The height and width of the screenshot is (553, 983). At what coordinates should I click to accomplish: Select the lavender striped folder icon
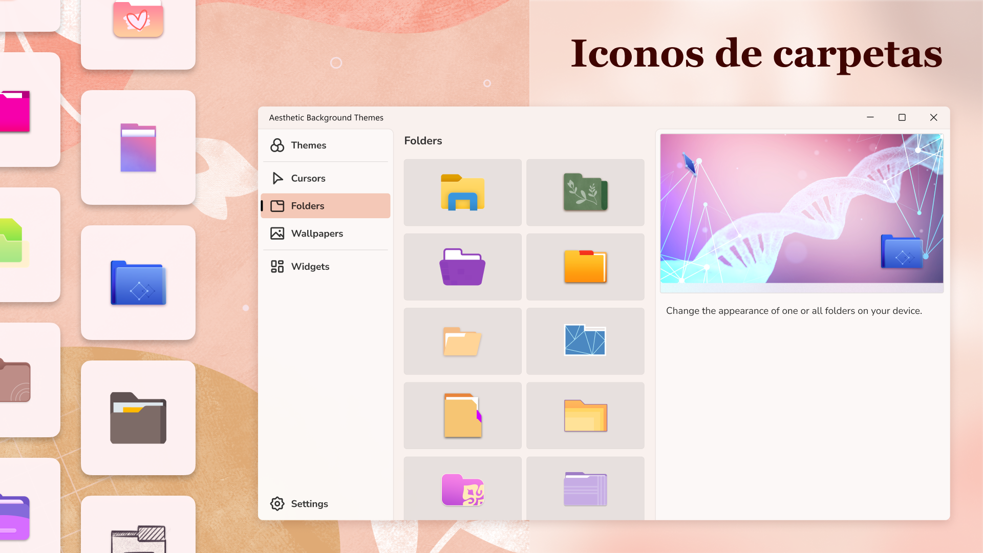point(585,488)
